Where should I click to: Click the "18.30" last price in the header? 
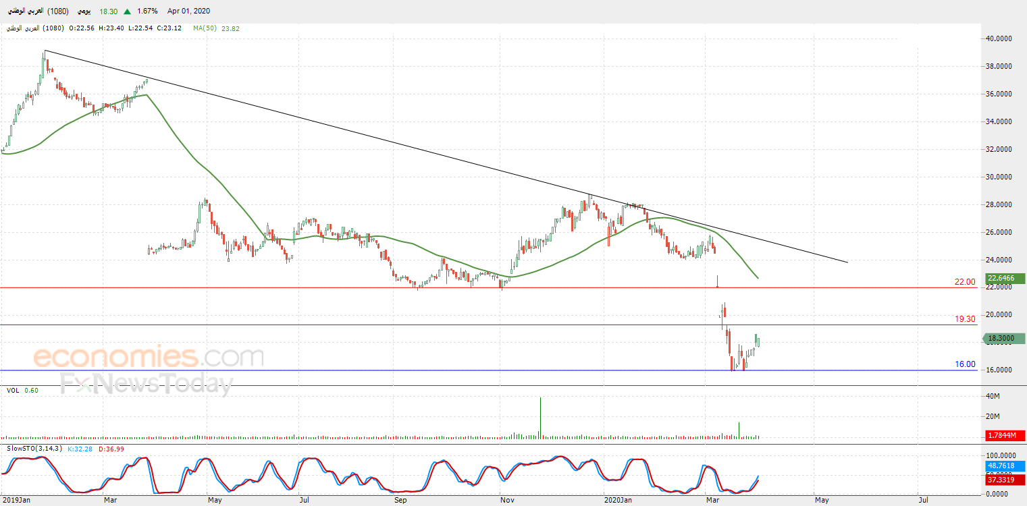108,11
